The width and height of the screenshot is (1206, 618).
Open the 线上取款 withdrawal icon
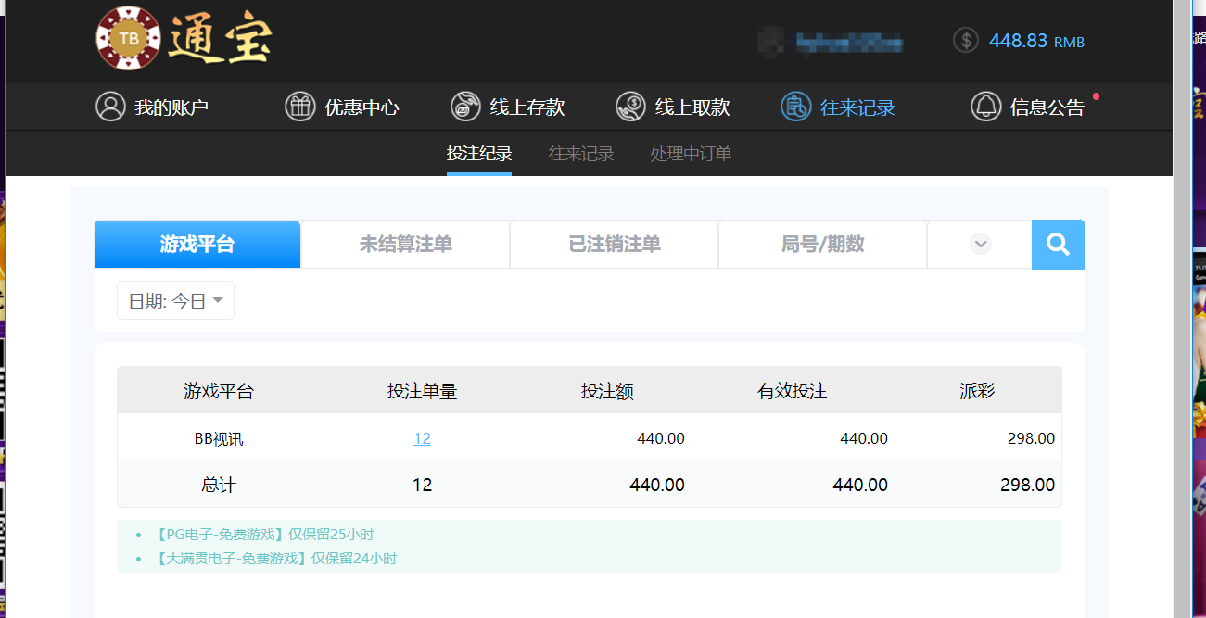tap(630, 107)
